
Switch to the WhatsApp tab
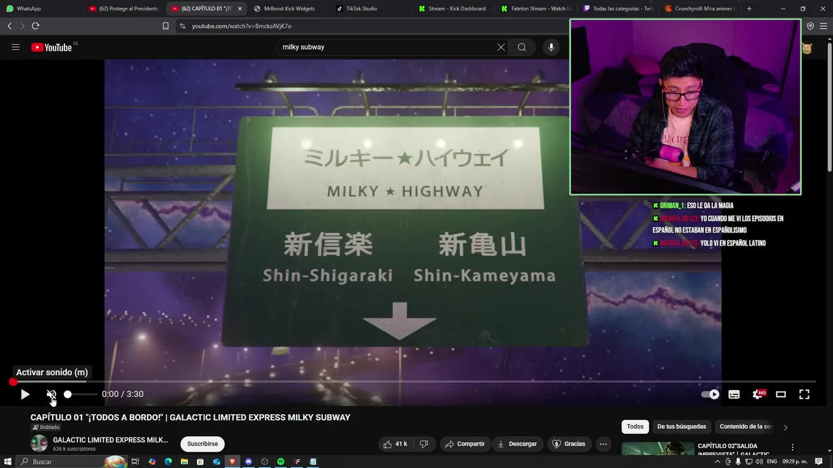pyautogui.click(x=41, y=8)
